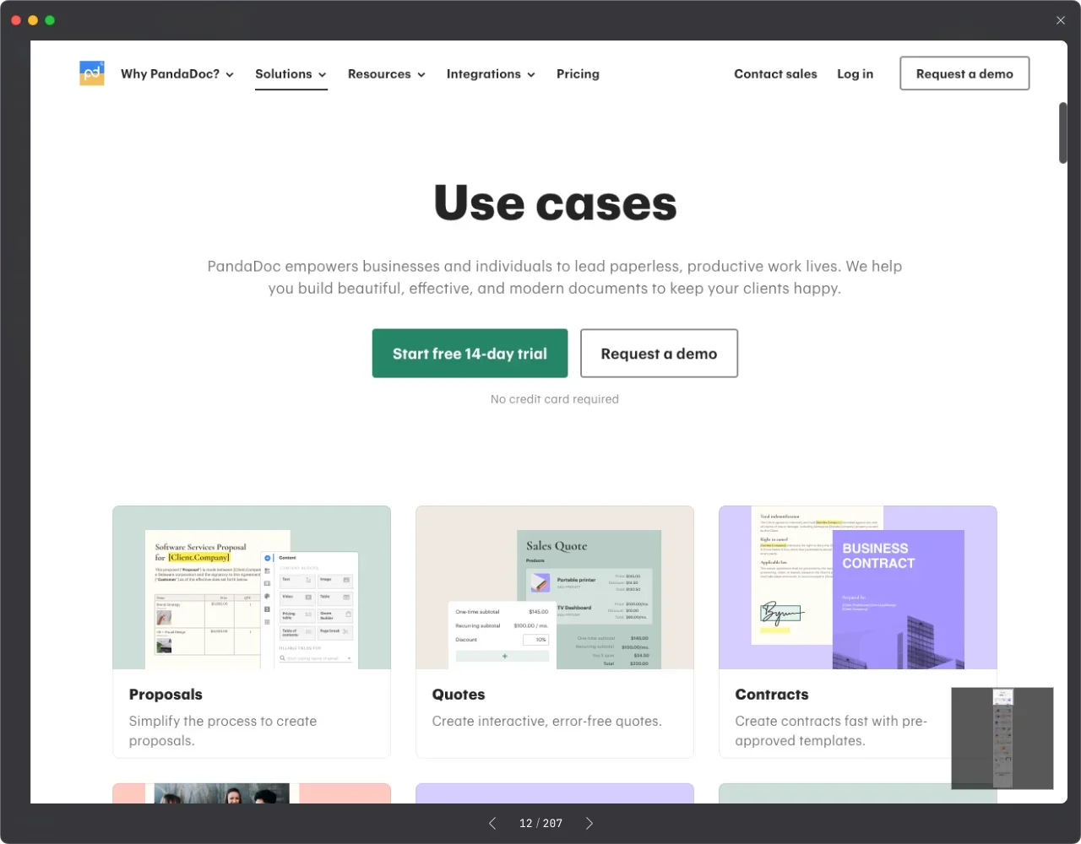Open the Solutions dropdown menu

point(291,74)
